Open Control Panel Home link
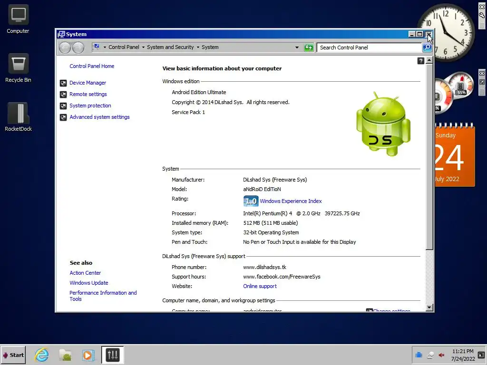 point(92,66)
